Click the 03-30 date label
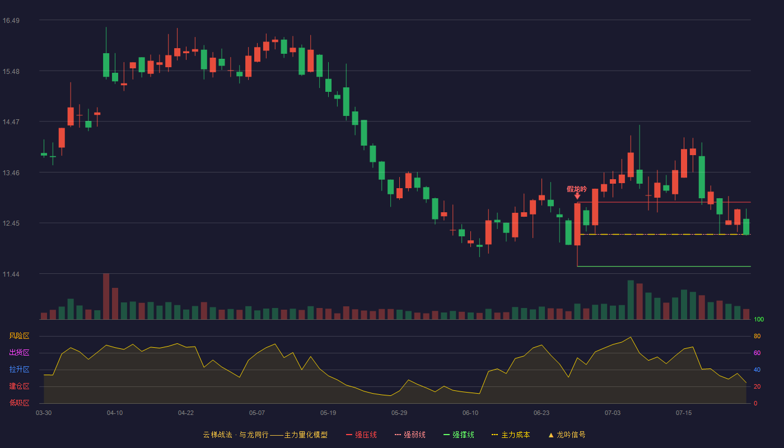The height and width of the screenshot is (448, 784). tap(44, 413)
